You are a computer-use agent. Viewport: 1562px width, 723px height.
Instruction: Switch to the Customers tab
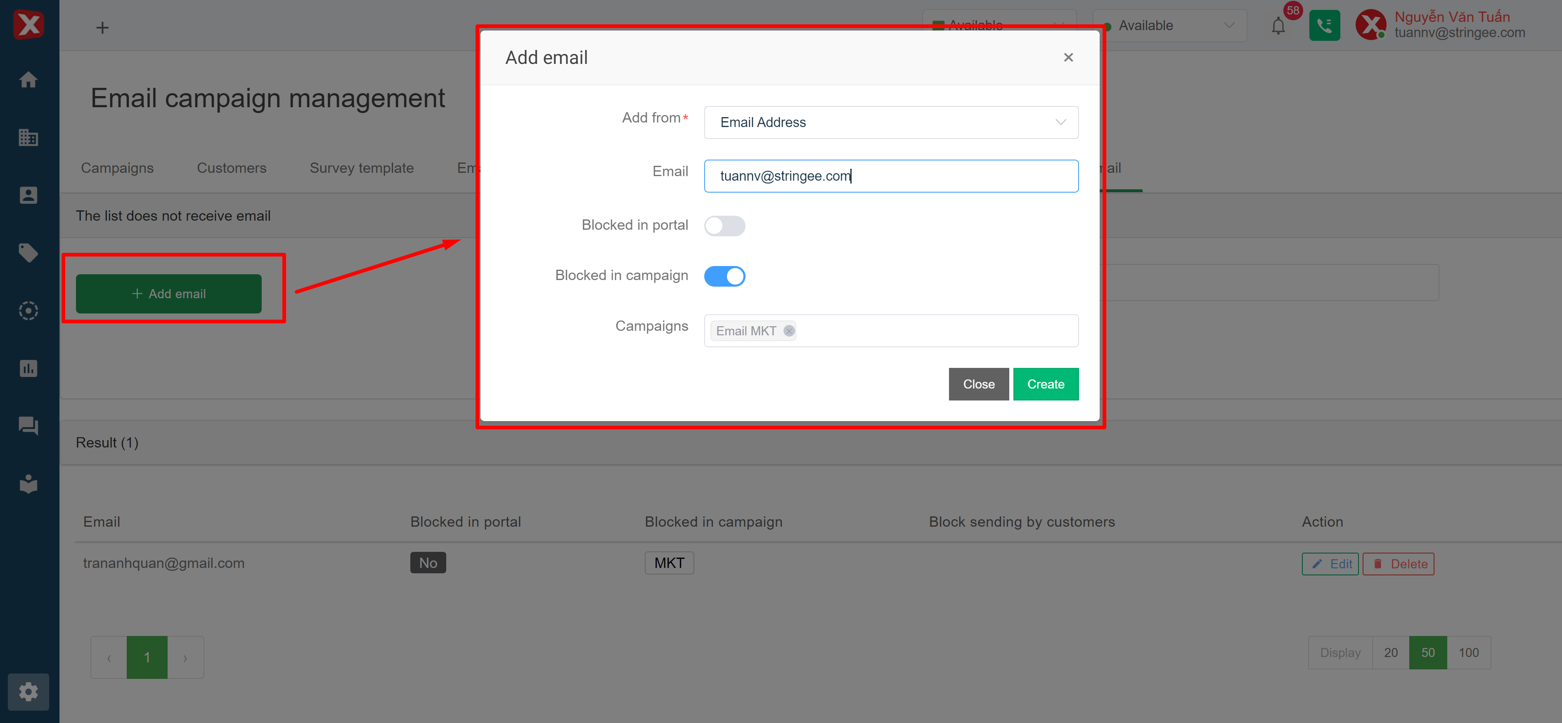pos(231,168)
